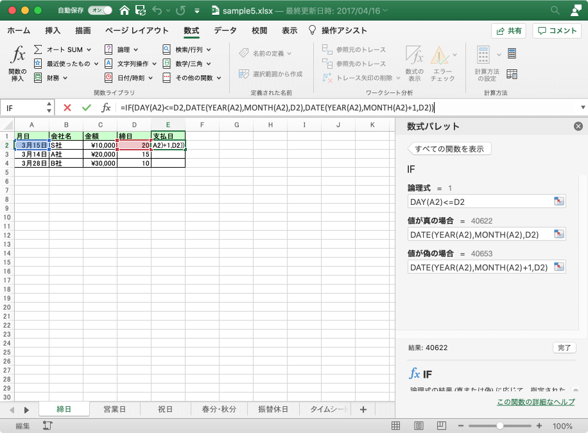Open the データ ribbon tab

point(225,31)
